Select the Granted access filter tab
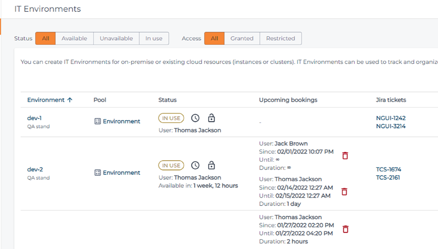This screenshot has height=249, width=438. (x=242, y=38)
